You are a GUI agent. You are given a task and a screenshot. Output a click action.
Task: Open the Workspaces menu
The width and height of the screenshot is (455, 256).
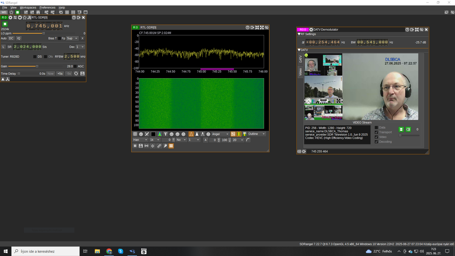[28, 7]
